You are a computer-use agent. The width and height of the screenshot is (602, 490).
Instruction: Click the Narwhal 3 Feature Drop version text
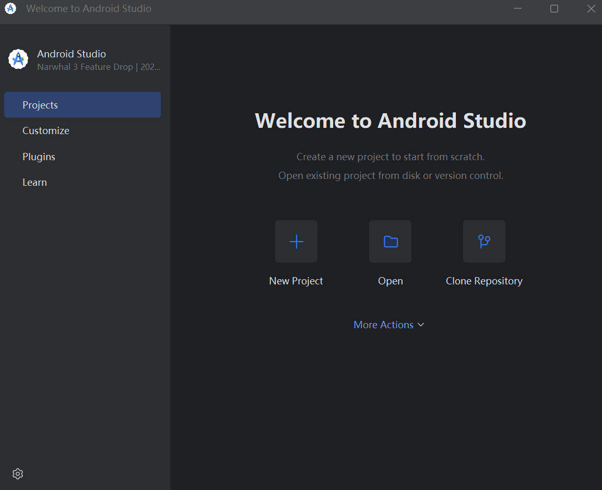99,67
